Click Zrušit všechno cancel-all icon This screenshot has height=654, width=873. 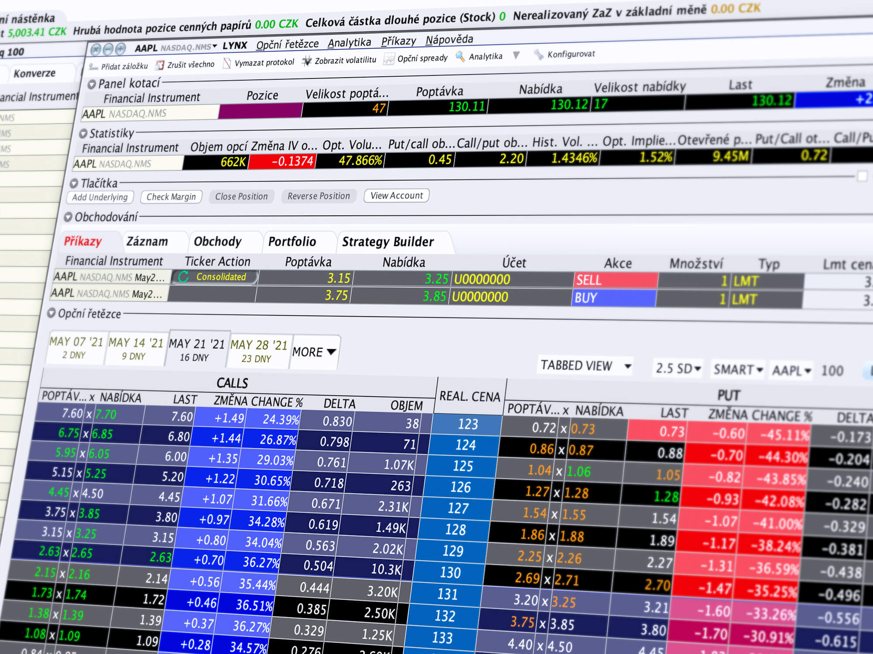click(160, 65)
